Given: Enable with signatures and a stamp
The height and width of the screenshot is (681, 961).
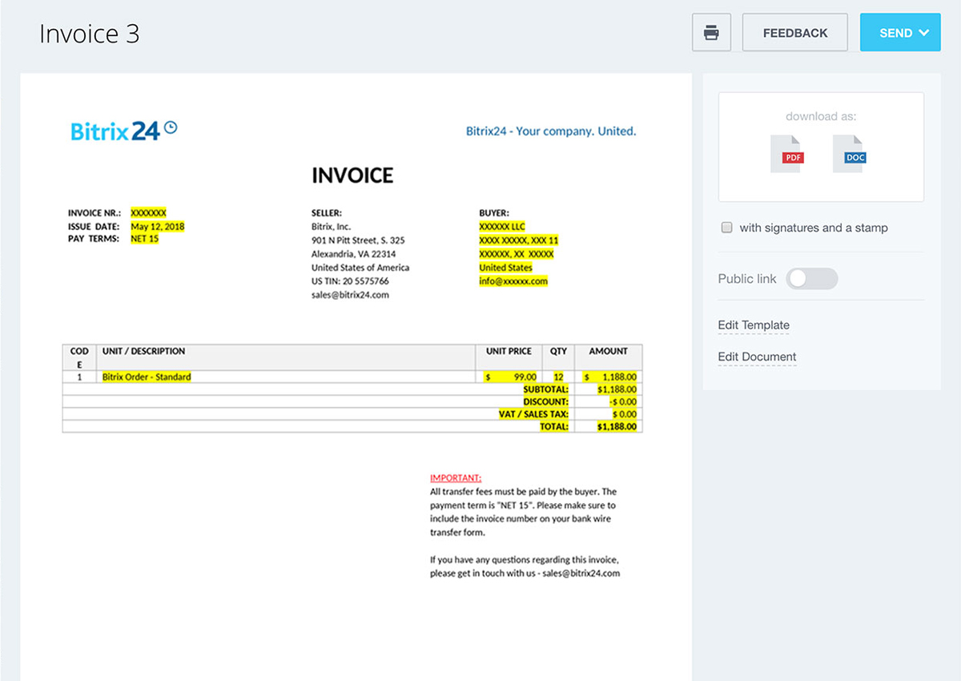Looking at the screenshot, I should coord(727,228).
